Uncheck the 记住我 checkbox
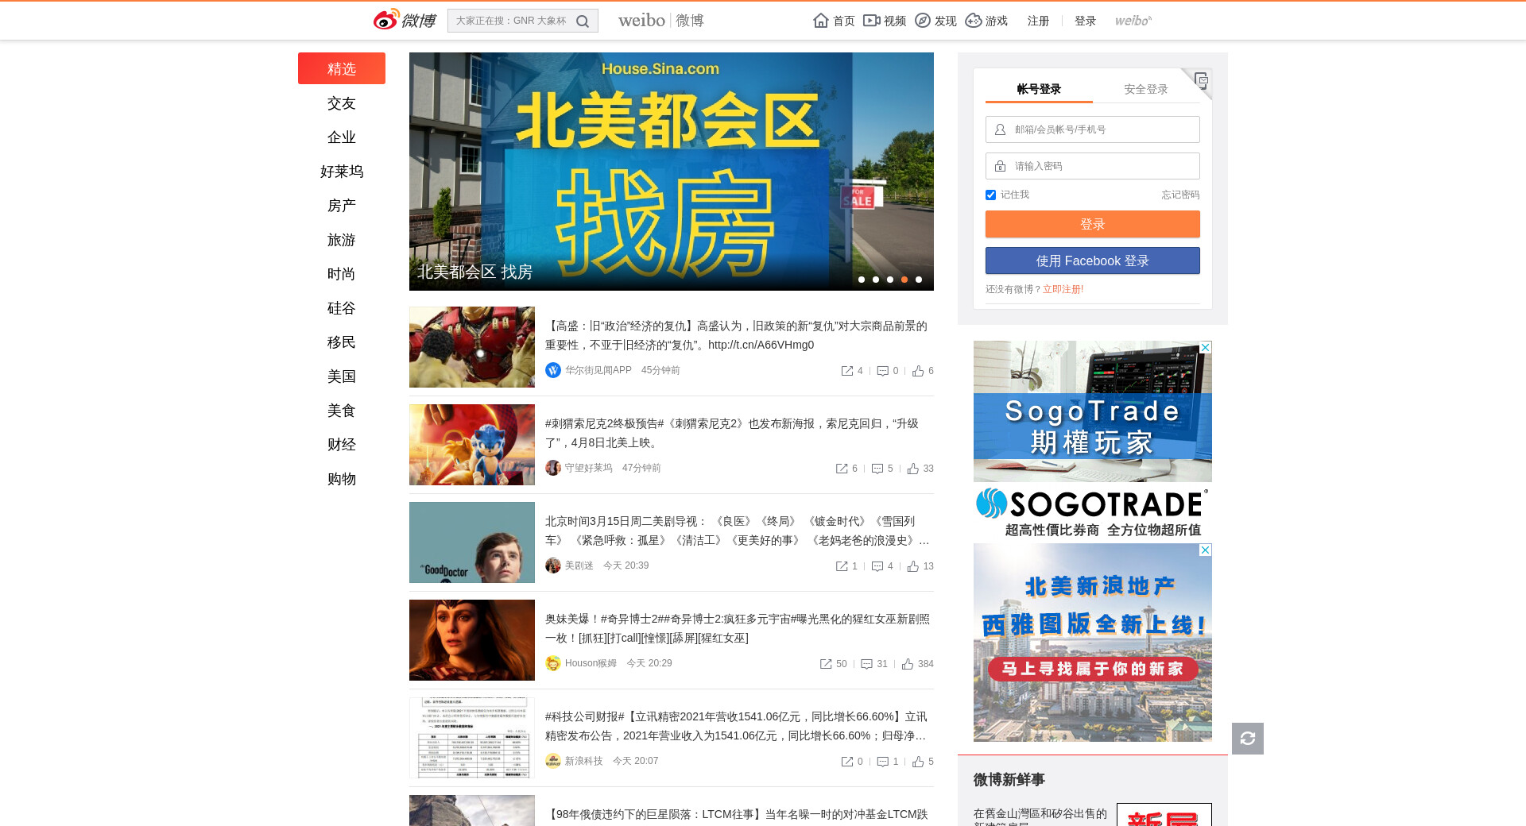The width and height of the screenshot is (1526, 826). 990,195
